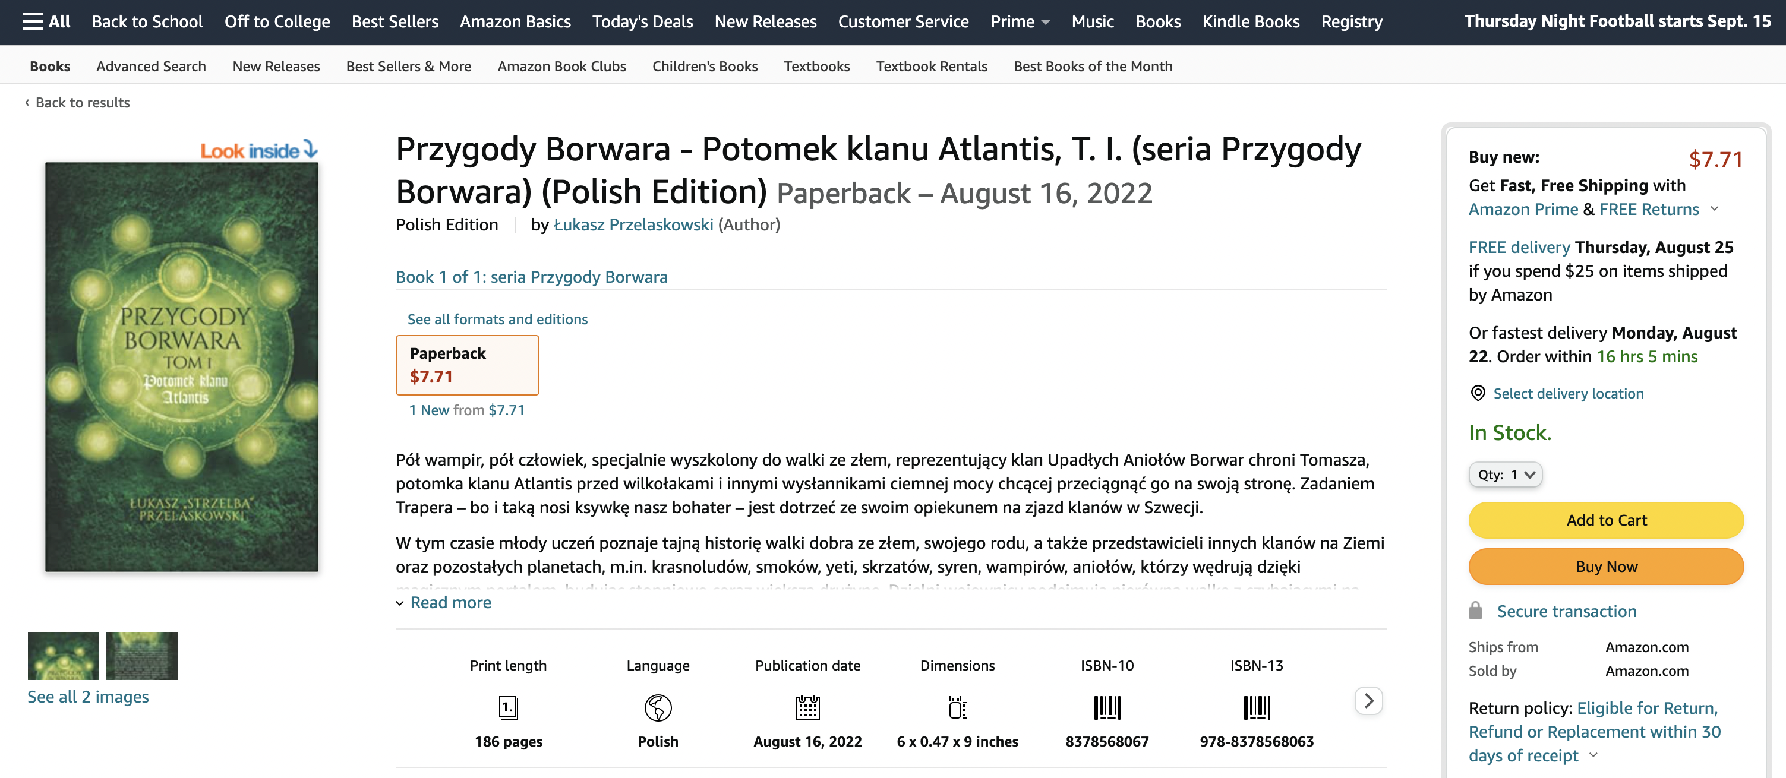Open Today's Deals in the top navigation
Screen dimensions: 1786x778
642,21
